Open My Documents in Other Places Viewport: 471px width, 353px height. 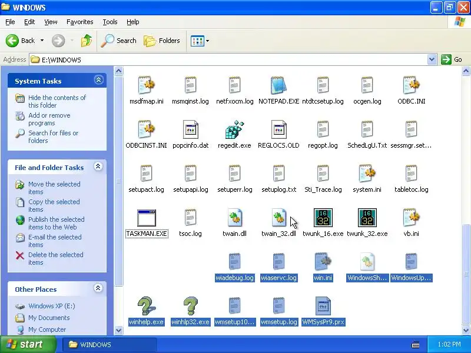pos(49,318)
